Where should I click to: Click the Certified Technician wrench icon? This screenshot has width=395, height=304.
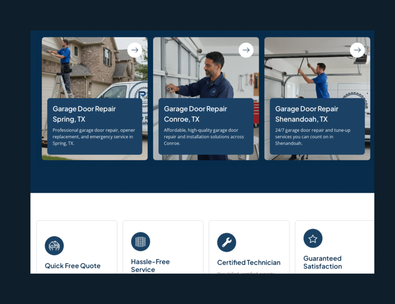(226, 242)
